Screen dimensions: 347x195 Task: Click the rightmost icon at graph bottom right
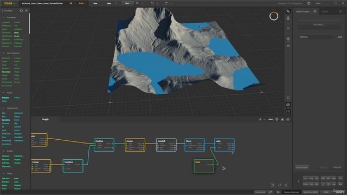286,185
